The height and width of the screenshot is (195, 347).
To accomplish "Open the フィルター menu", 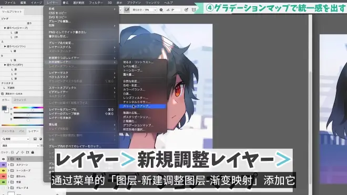I will [x=96, y=3].
